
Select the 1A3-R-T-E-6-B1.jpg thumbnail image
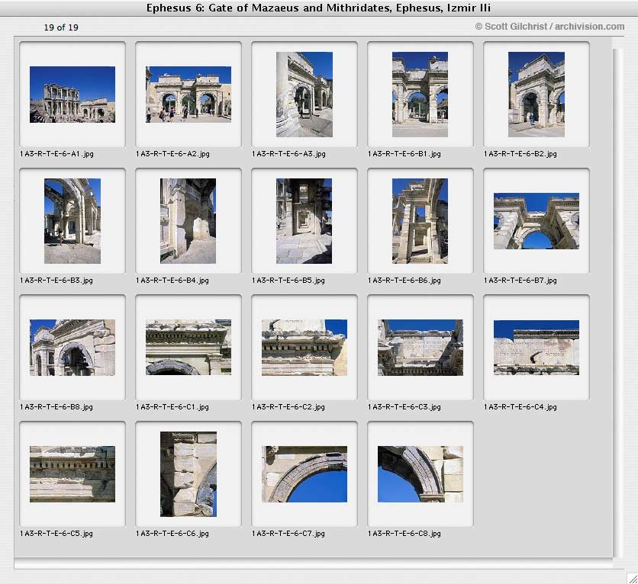pyautogui.click(x=420, y=95)
